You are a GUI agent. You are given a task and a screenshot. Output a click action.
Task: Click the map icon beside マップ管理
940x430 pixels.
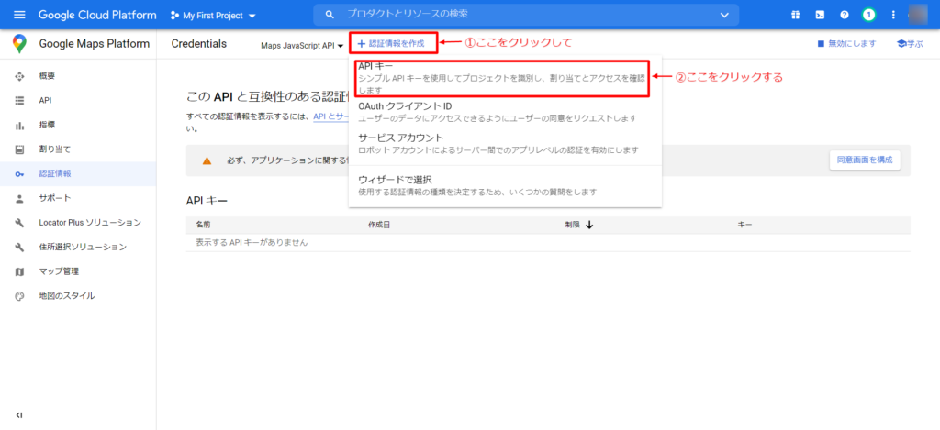point(20,271)
